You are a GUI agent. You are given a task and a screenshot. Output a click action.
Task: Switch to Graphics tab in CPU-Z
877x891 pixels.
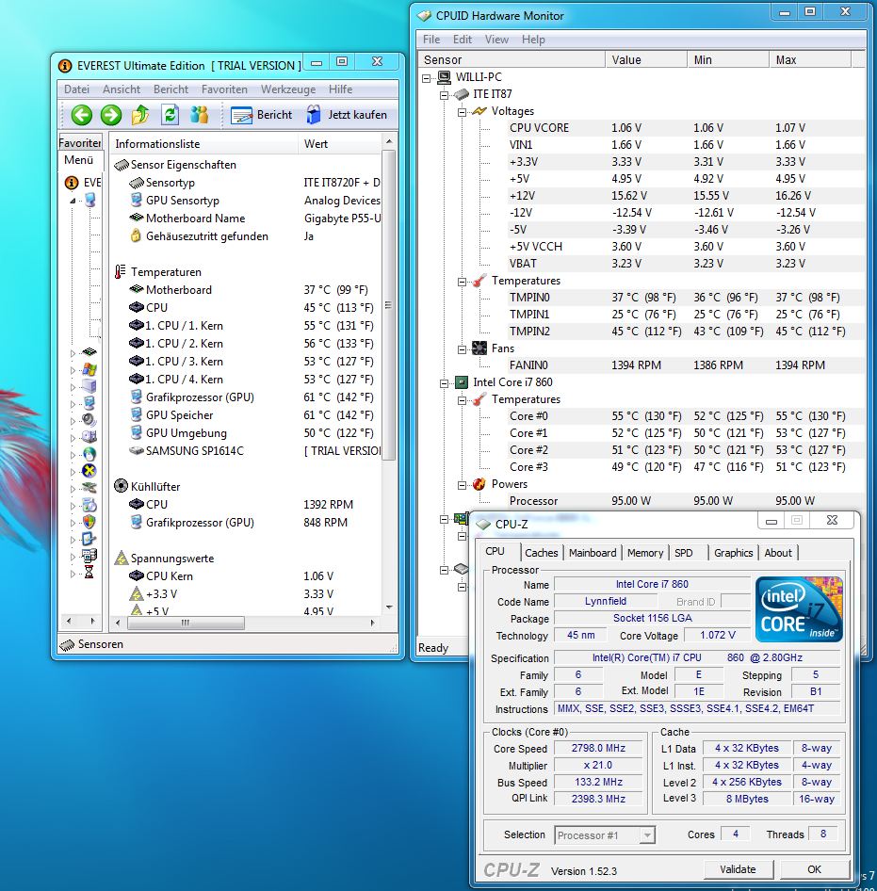click(x=733, y=553)
